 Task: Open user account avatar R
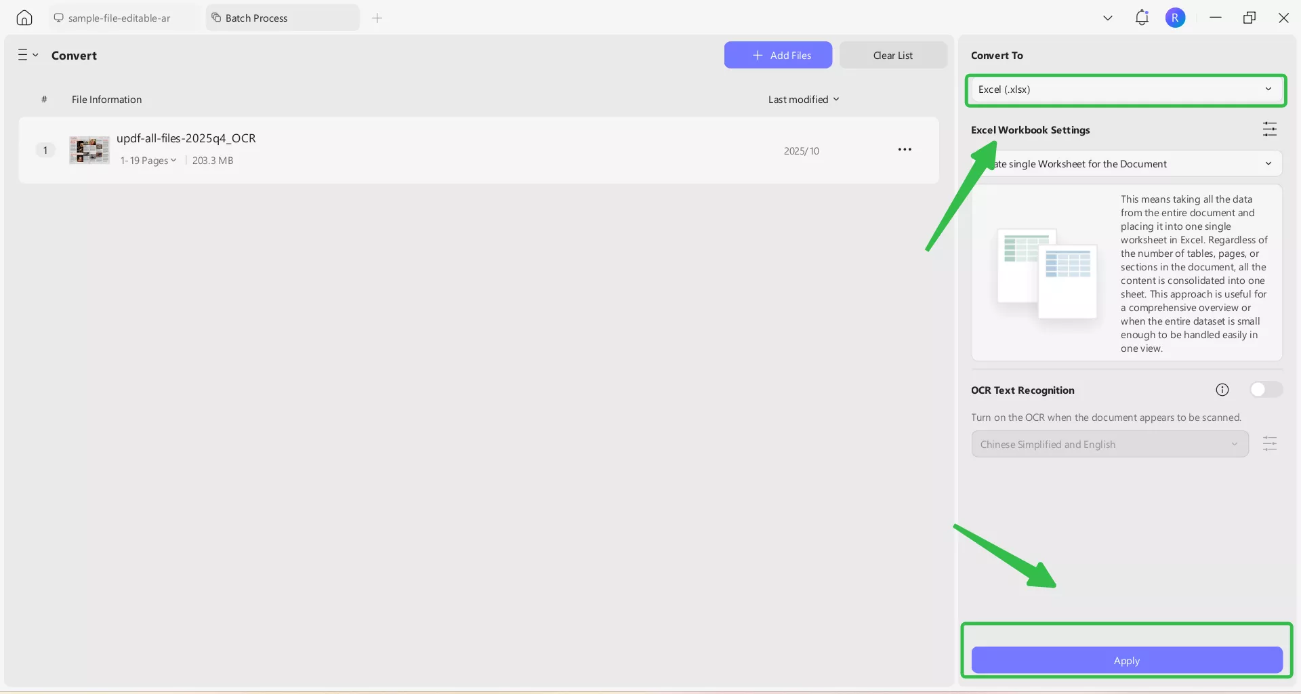[1176, 18]
